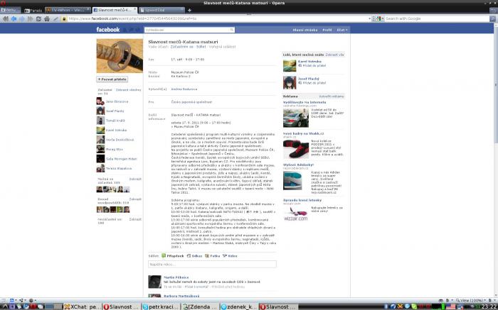Go to the home page icon
The width and height of the screenshot is (498, 310).
(x=47, y=18)
